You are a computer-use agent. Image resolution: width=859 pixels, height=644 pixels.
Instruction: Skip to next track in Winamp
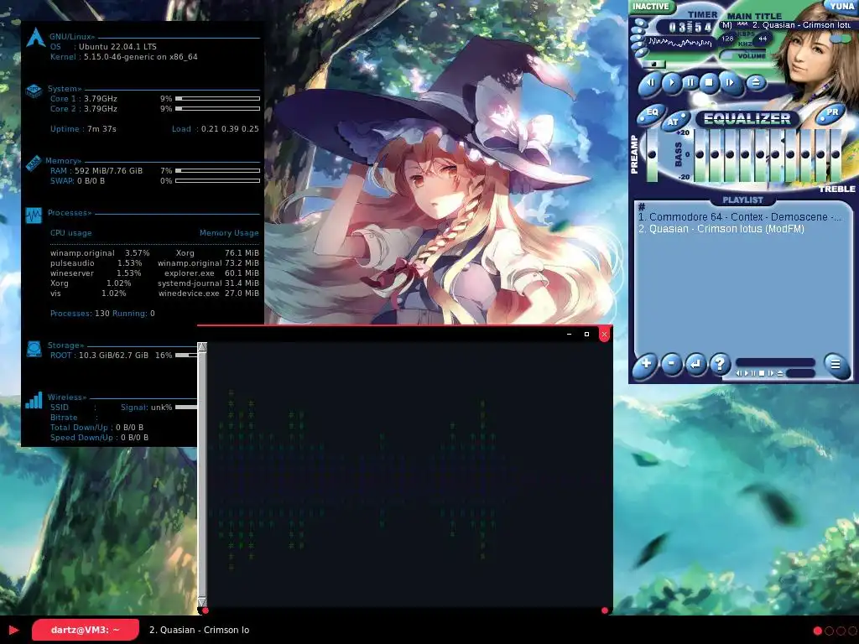click(731, 83)
